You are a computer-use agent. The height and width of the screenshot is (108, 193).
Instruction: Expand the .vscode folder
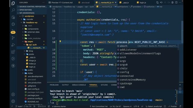tap(32, 19)
